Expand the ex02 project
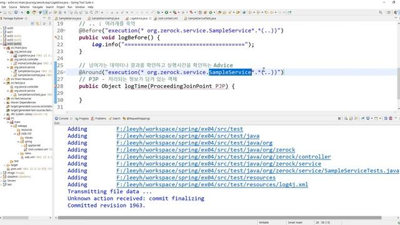 click(1, 36)
